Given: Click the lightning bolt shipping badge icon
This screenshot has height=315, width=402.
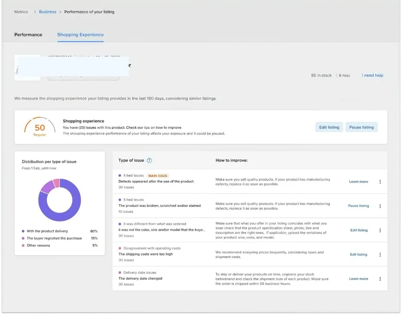Looking at the screenshot, I should 340,76.
